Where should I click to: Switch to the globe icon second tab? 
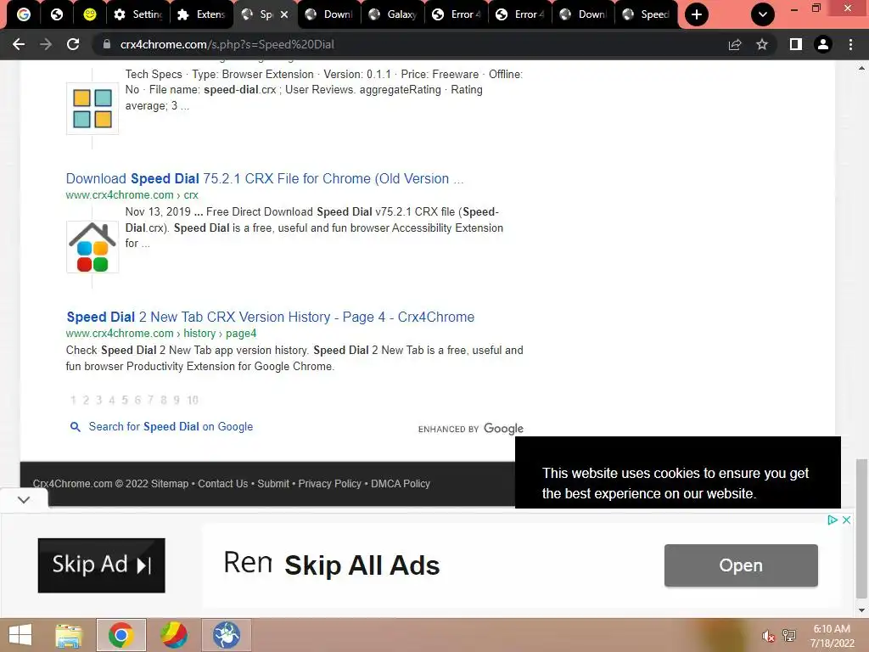coord(57,14)
